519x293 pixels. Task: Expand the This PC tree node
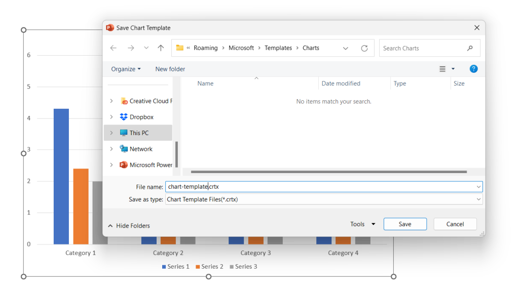(x=111, y=133)
